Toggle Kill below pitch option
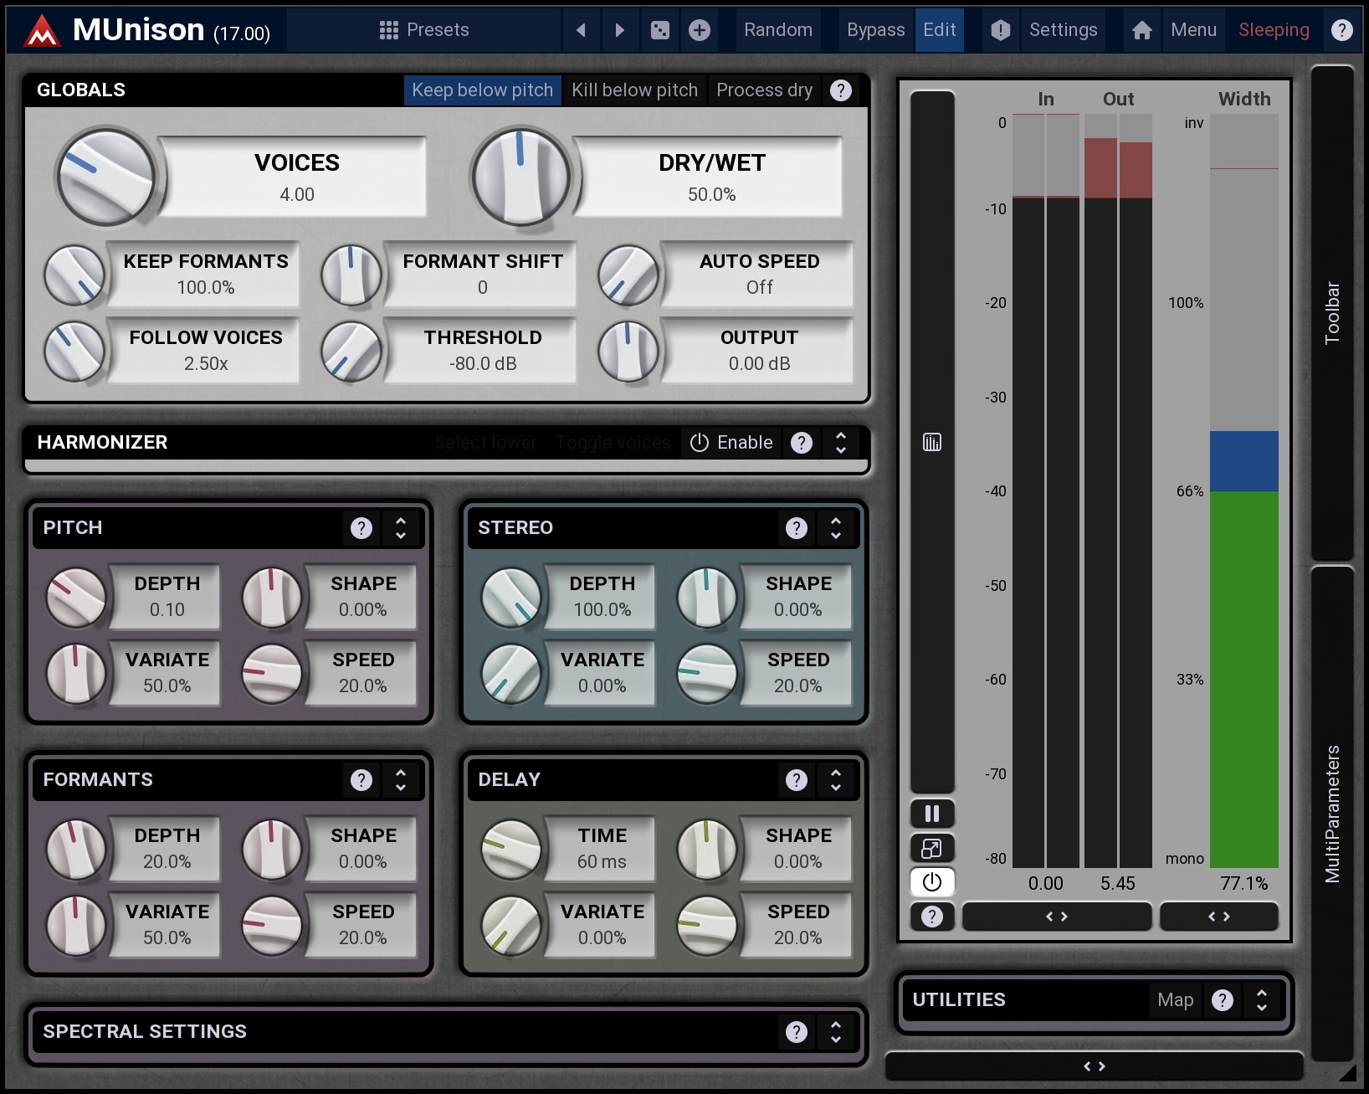The height and width of the screenshot is (1094, 1369). pos(634,90)
